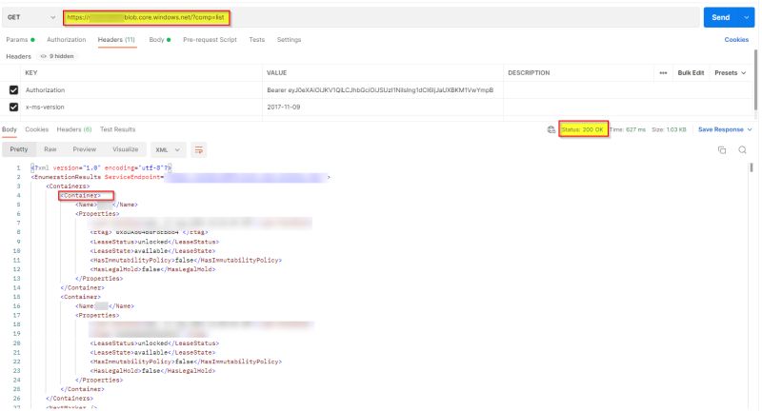This screenshot has width=762, height=411.
Task: Click the <Containers> opening tag on line 3
Action: (68, 186)
